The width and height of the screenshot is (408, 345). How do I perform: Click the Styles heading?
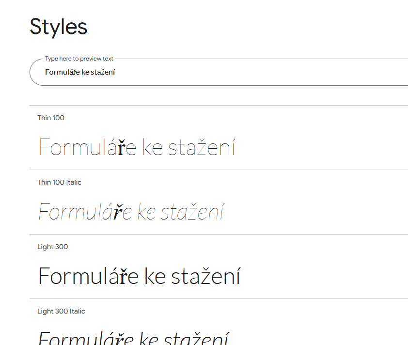(58, 27)
